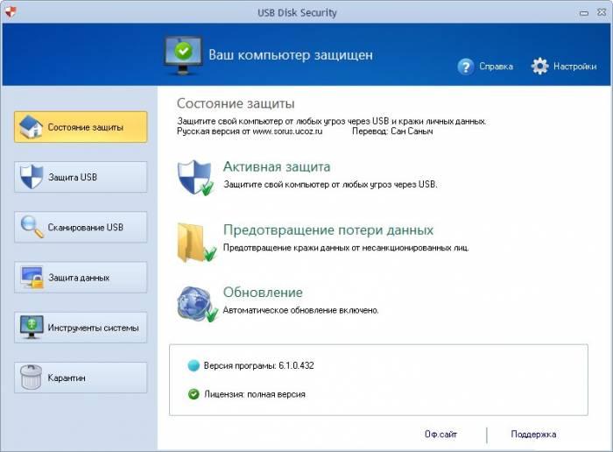Open the Состояние защиты sidebar section
The image size is (613, 452).
81,127
